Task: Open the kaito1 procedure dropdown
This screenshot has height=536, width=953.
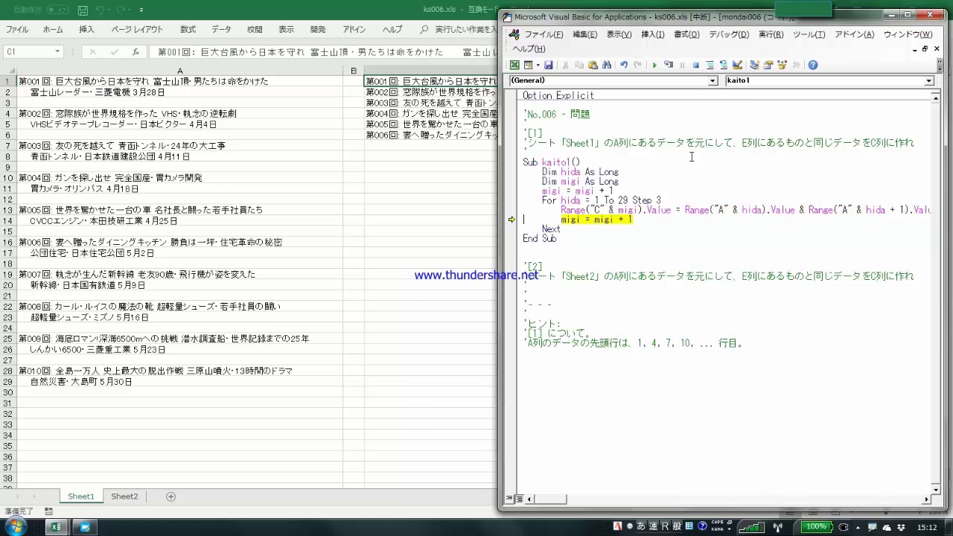Action: coord(928,80)
